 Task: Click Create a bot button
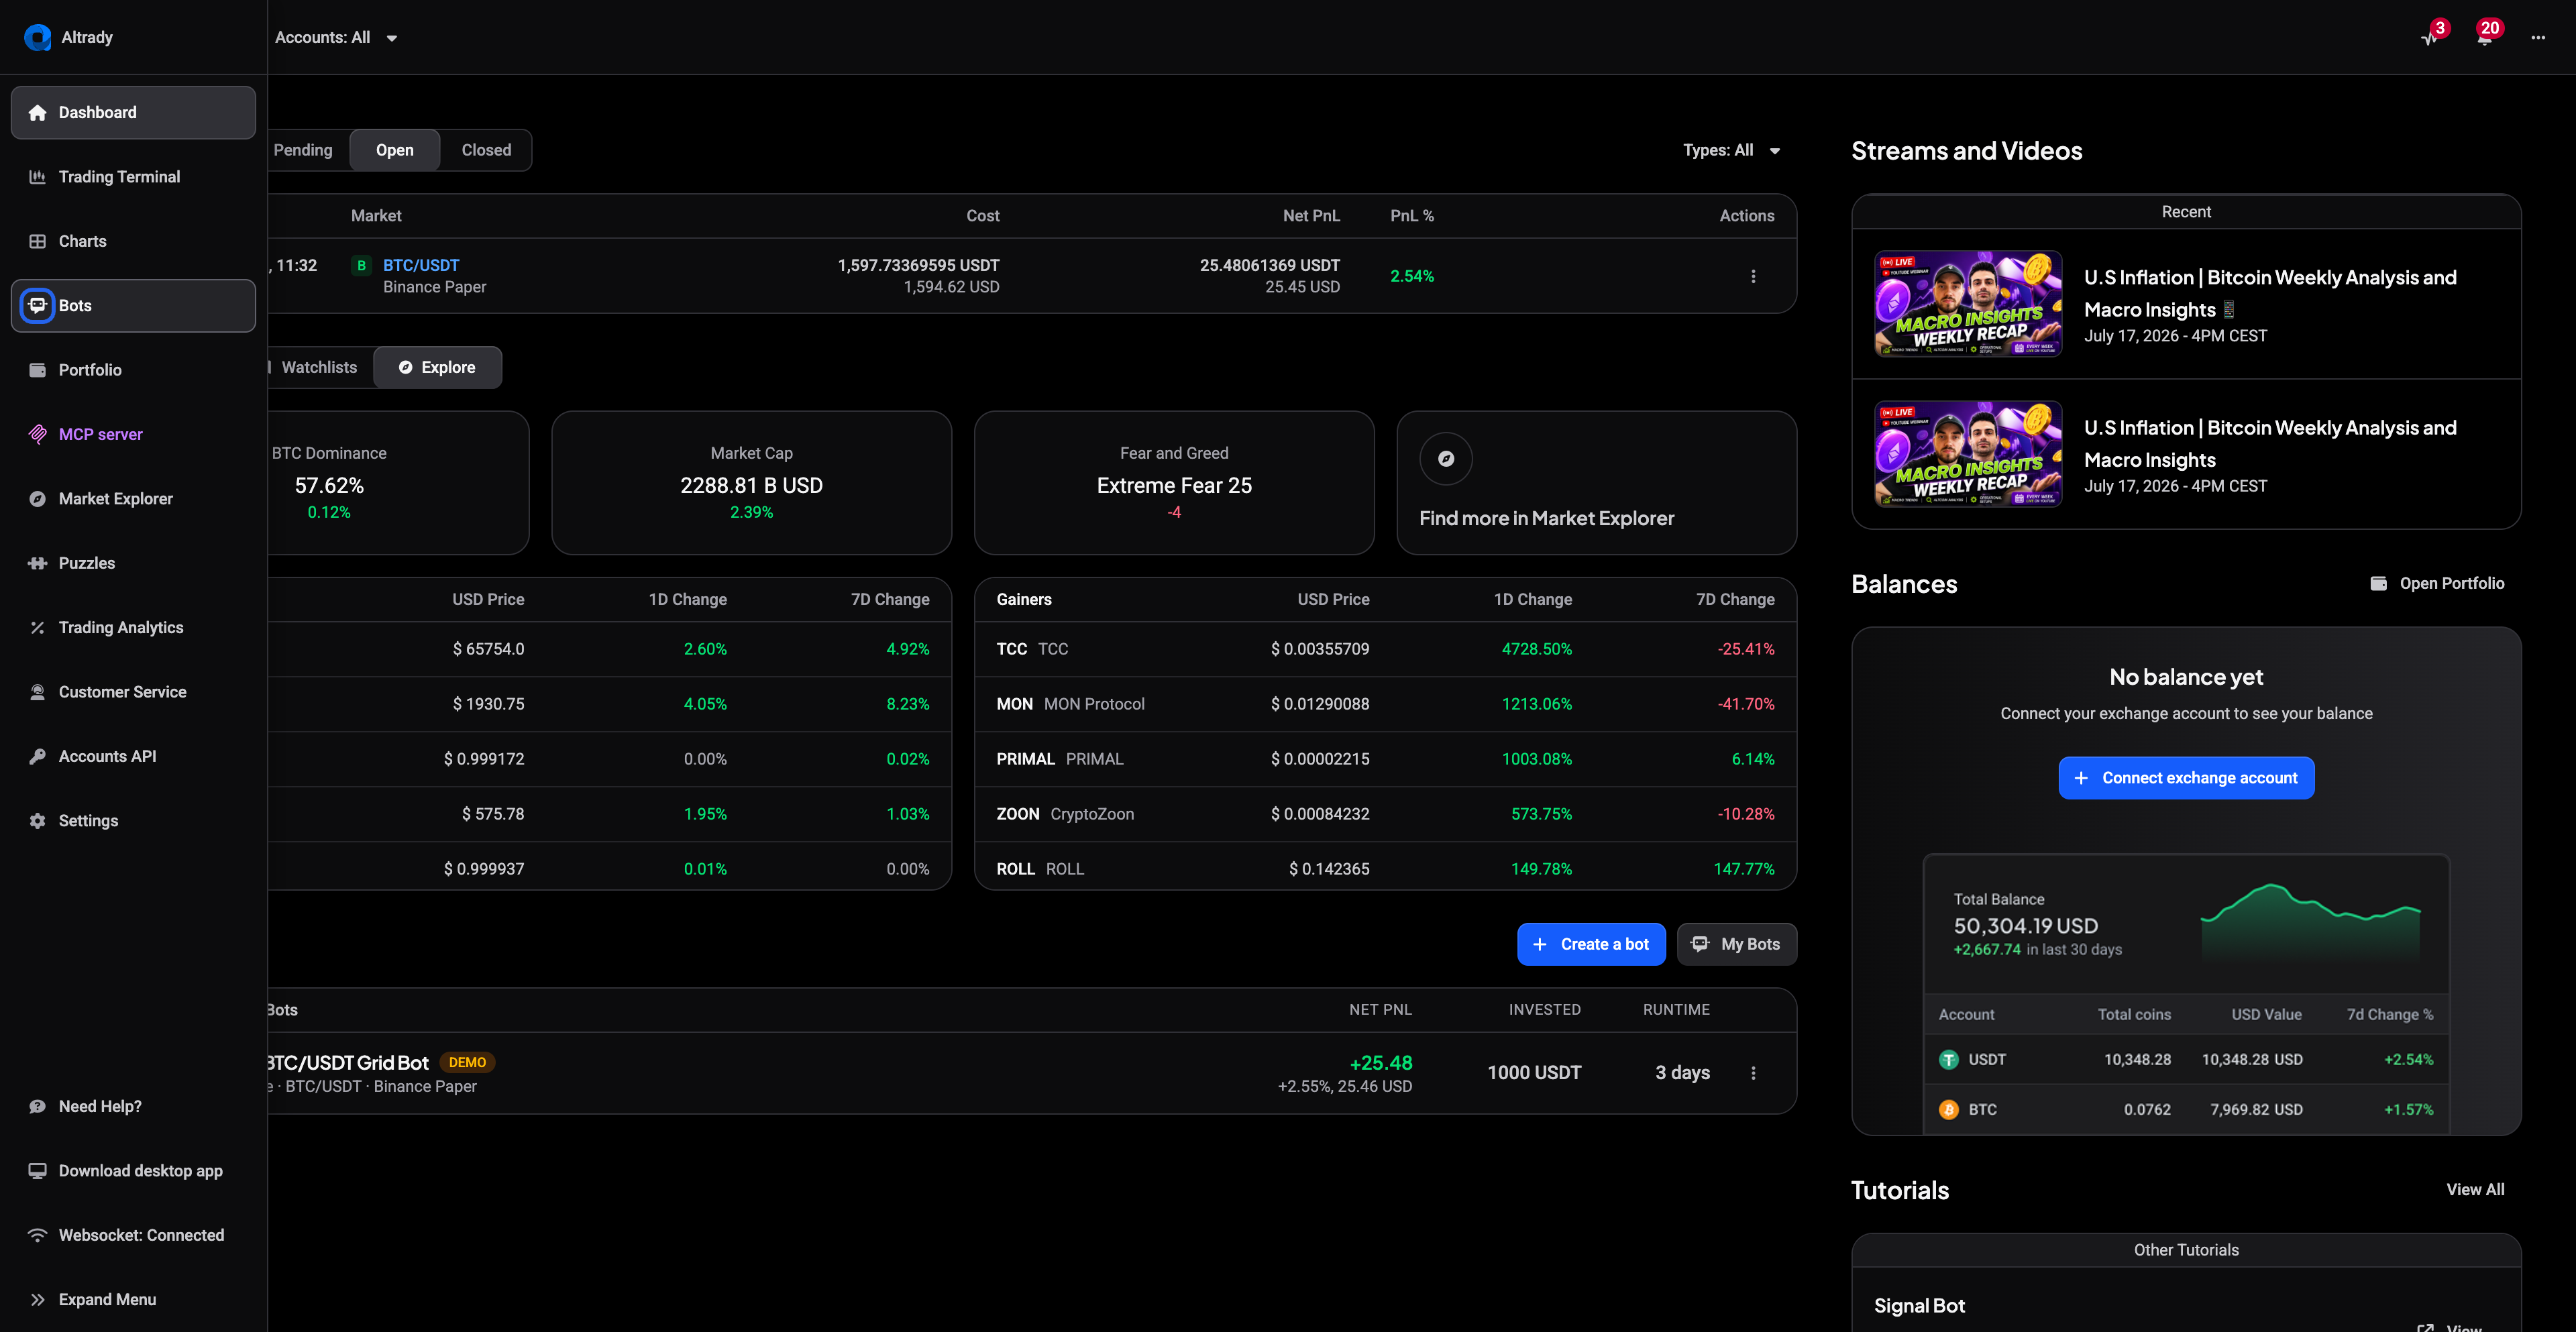pyautogui.click(x=1591, y=944)
